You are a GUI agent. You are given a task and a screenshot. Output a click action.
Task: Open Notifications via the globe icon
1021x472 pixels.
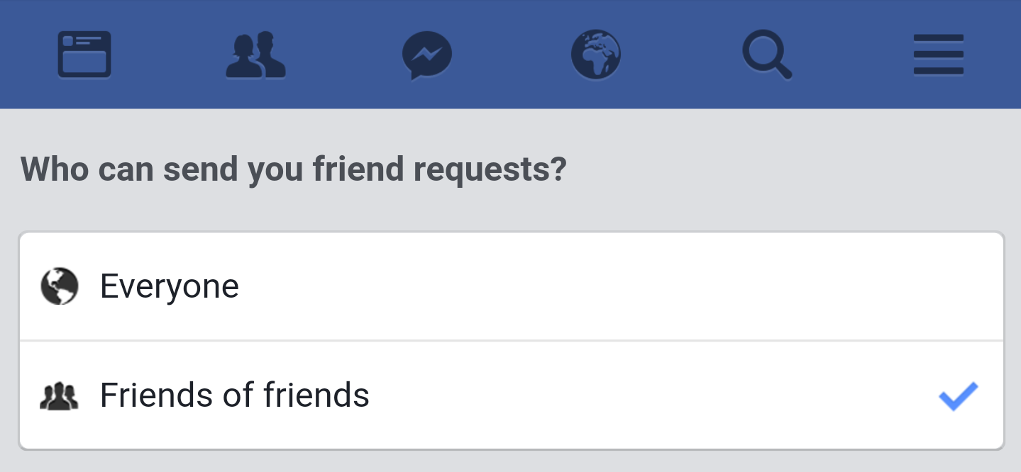coord(596,54)
